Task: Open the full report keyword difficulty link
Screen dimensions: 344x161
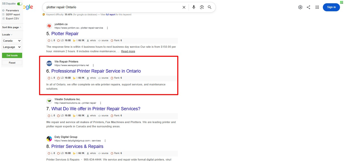Action: pos(111,15)
